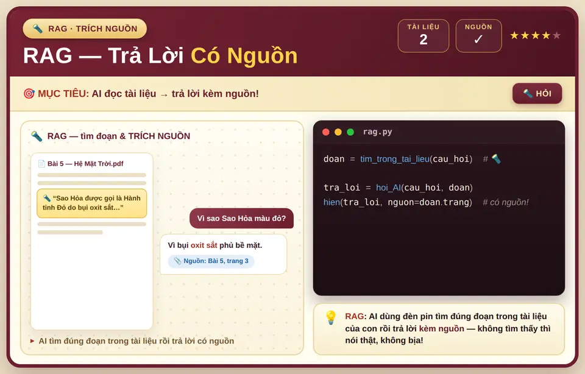The image size is (585, 374).
Task: Click the TÀI LIỆU 2 counter box
Action: 424,36
